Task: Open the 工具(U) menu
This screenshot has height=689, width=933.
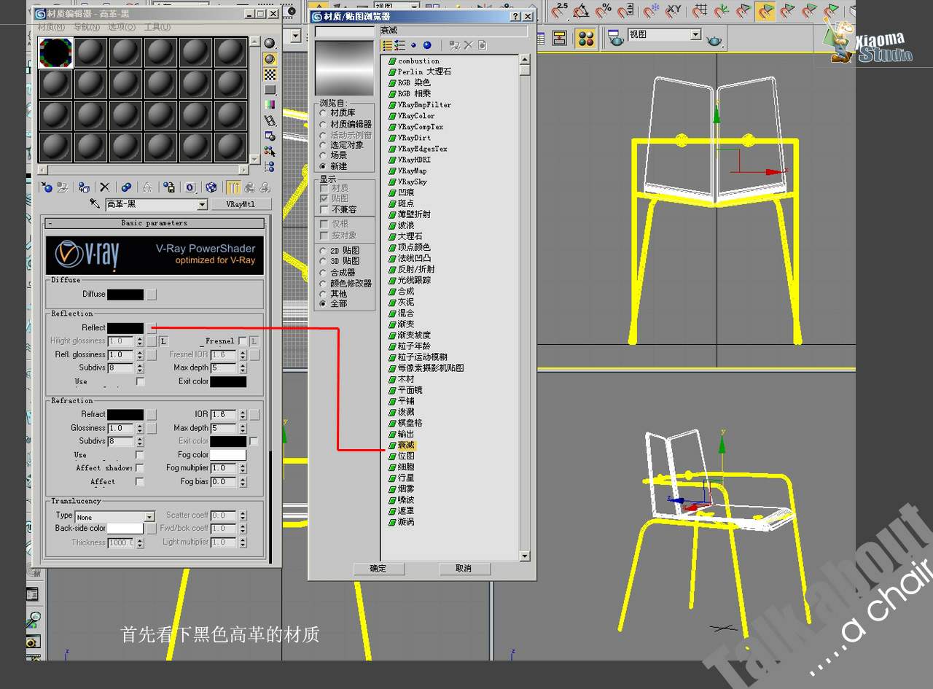Action: tap(157, 27)
